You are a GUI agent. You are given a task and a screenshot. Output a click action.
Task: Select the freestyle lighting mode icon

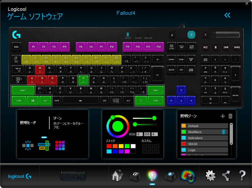click(x=28, y=146)
